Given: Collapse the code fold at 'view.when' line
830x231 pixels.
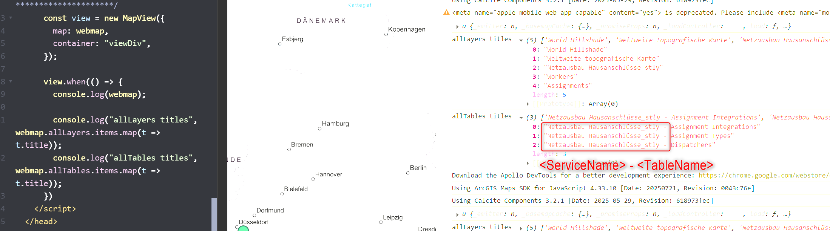Looking at the screenshot, I should click(11, 81).
